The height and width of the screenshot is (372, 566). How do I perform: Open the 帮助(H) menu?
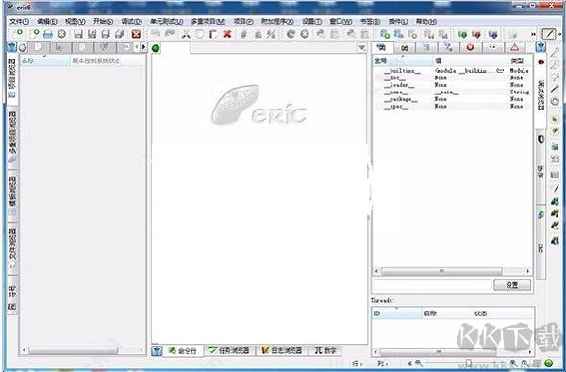coord(426,22)
